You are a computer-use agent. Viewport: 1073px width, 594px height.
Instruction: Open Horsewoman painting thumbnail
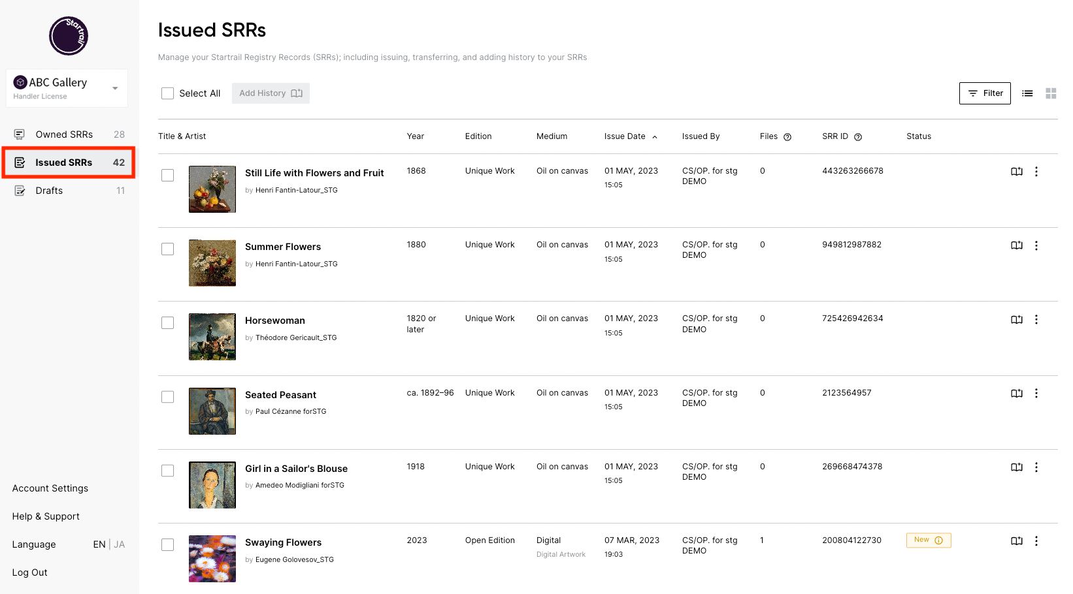click(212, 337)
